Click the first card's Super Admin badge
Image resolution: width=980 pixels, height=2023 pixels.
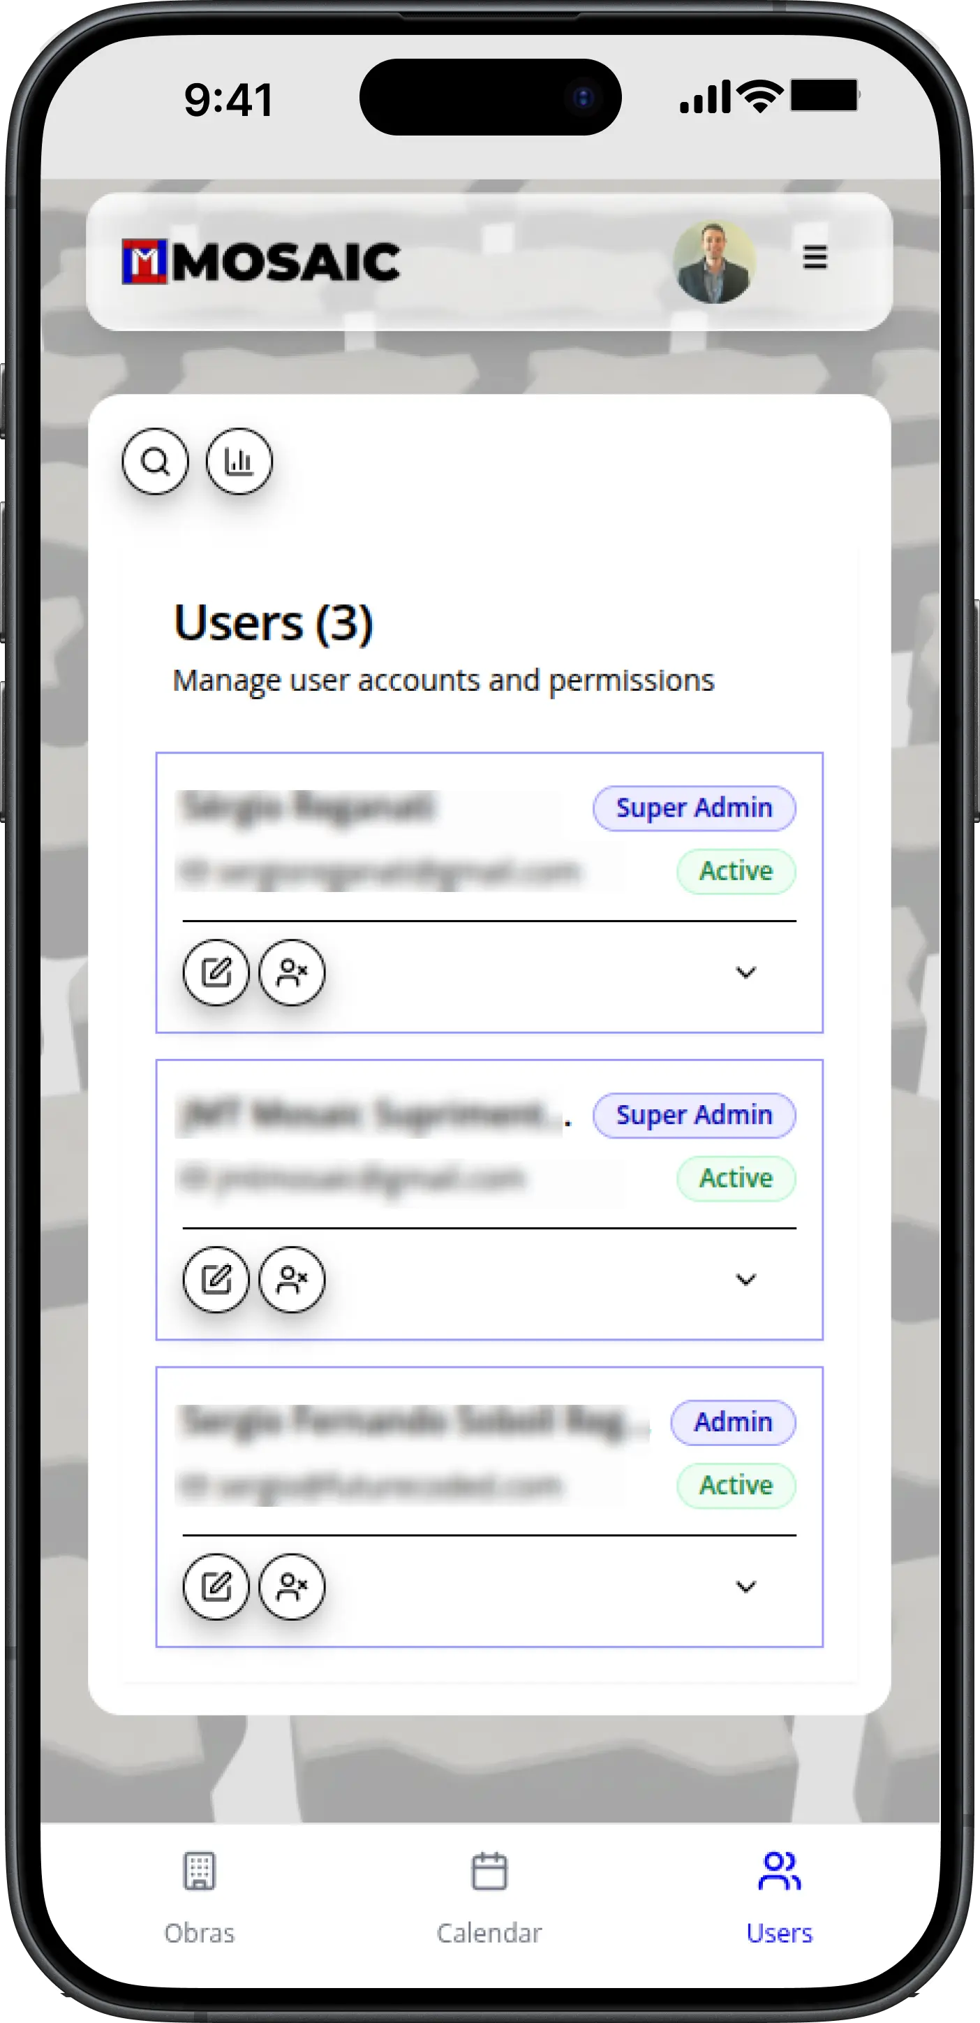coord(694,808)
